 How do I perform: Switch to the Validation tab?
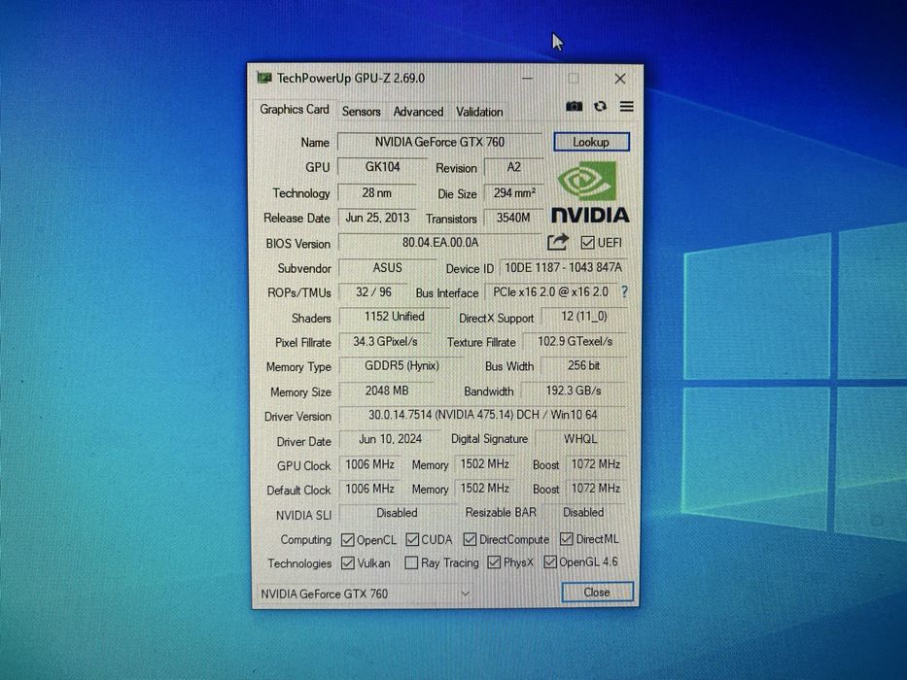coord(479,112)
